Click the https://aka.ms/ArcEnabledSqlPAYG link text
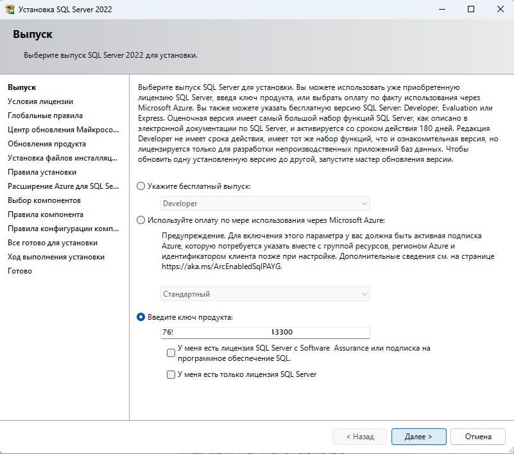Viewport: 514px width, 454px height. click(x=221, y=266)
